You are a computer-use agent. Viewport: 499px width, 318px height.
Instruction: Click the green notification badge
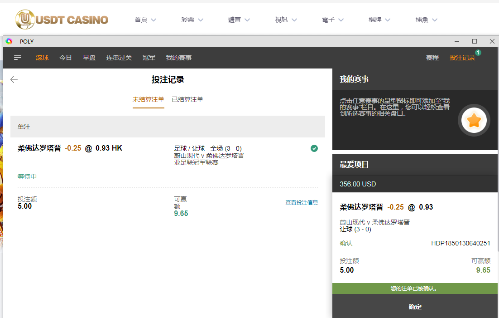click(478, 53)
